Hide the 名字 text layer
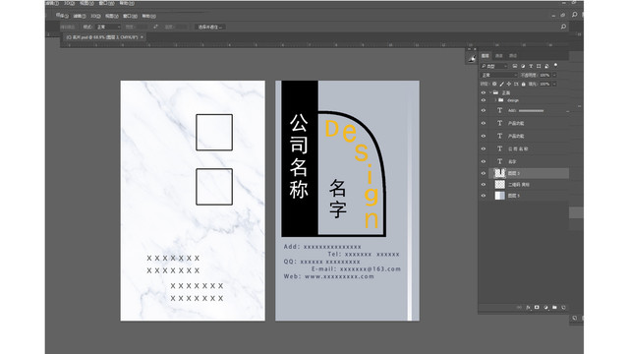Viewport: 629px width, 354px height. coord(483,161)
